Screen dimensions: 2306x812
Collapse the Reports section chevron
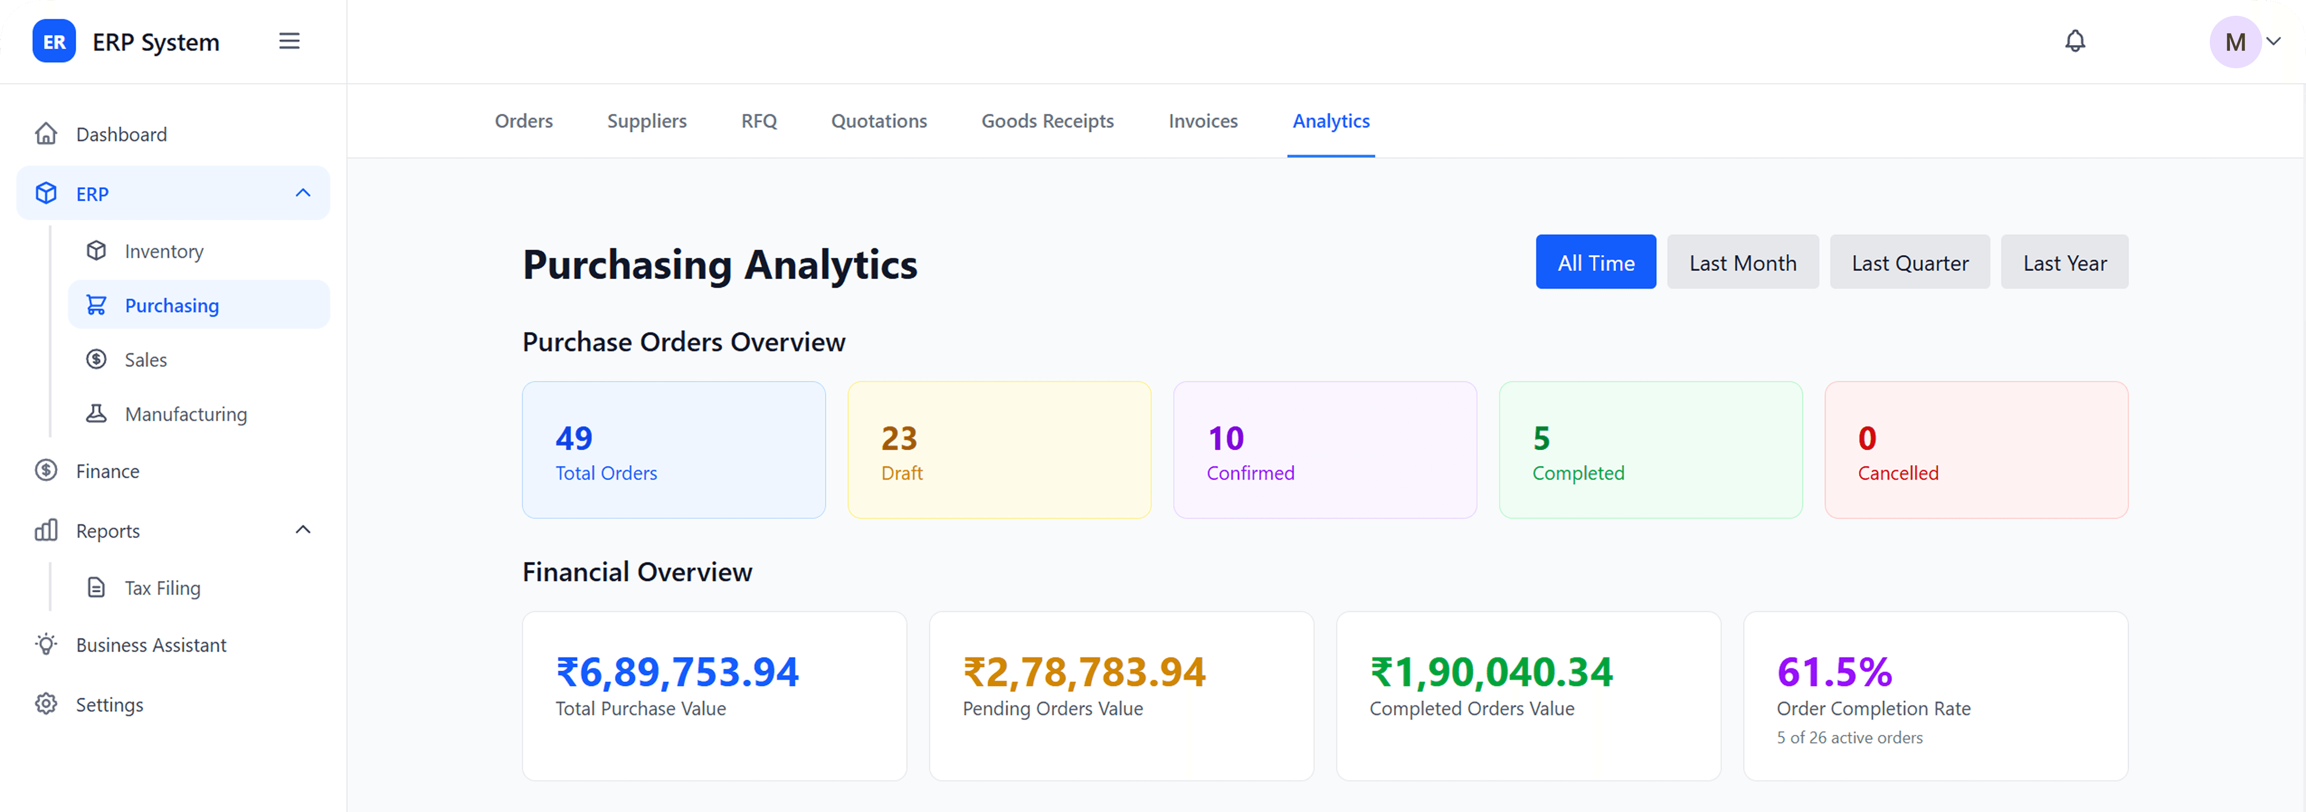tap(304, 530)
